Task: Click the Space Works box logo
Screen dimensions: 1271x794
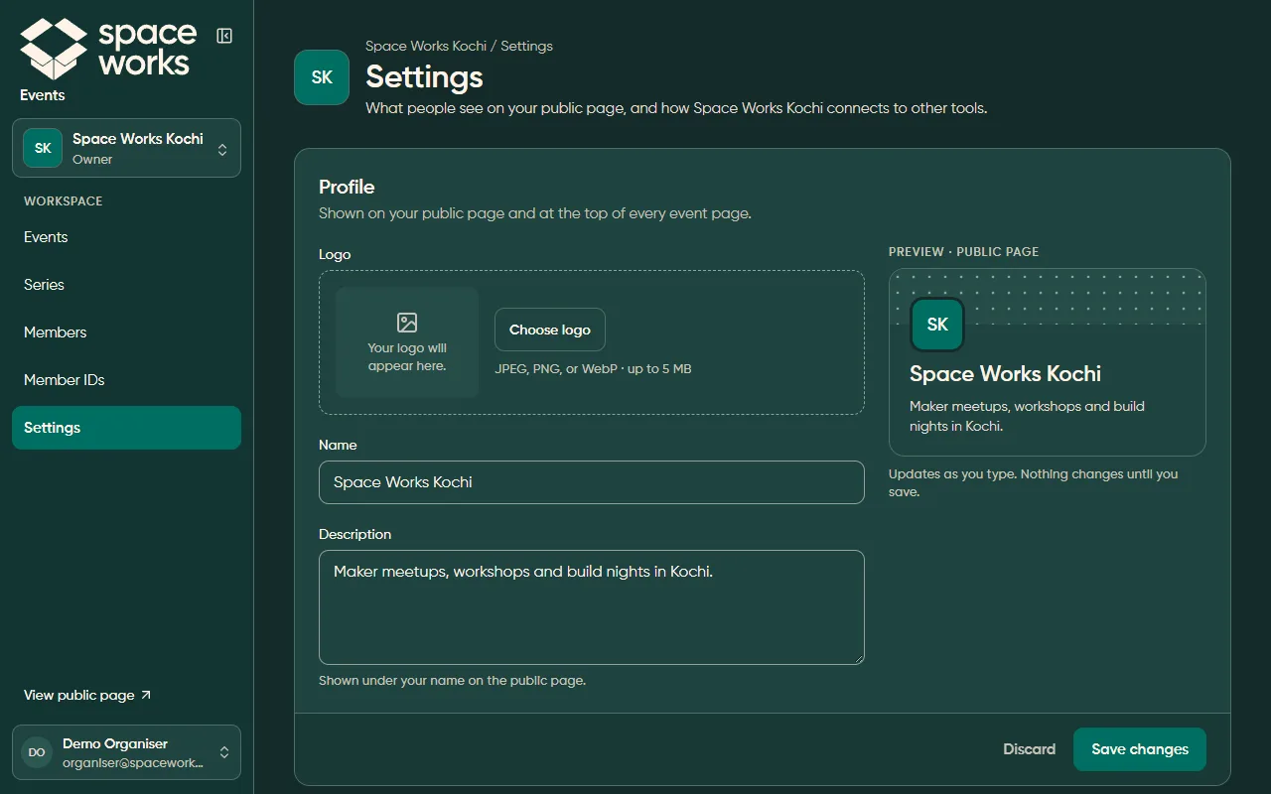Action: pos(54,49)
